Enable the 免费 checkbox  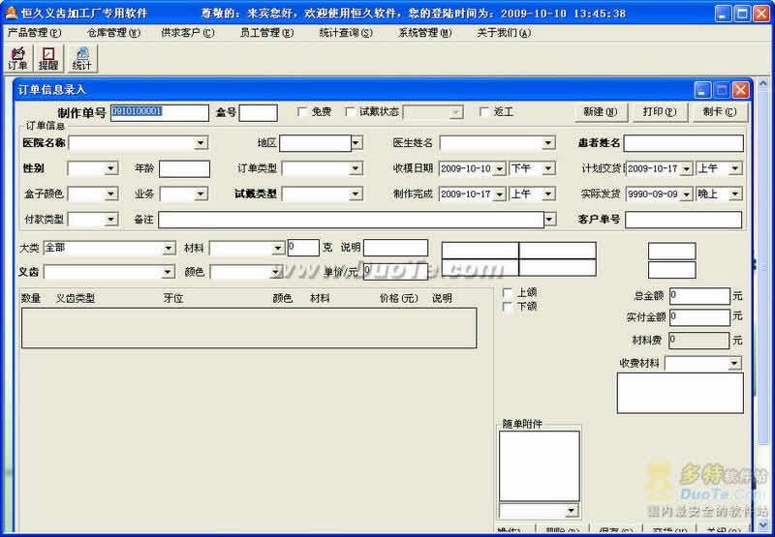[x=302, y=112]
